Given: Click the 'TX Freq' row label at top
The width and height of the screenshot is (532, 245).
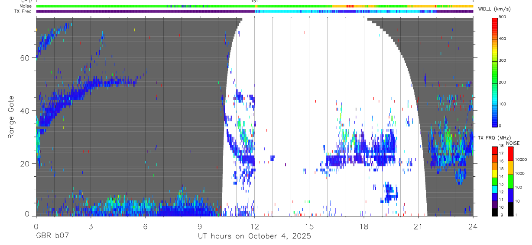Looking at the screenshot, I should coord(23,11).
